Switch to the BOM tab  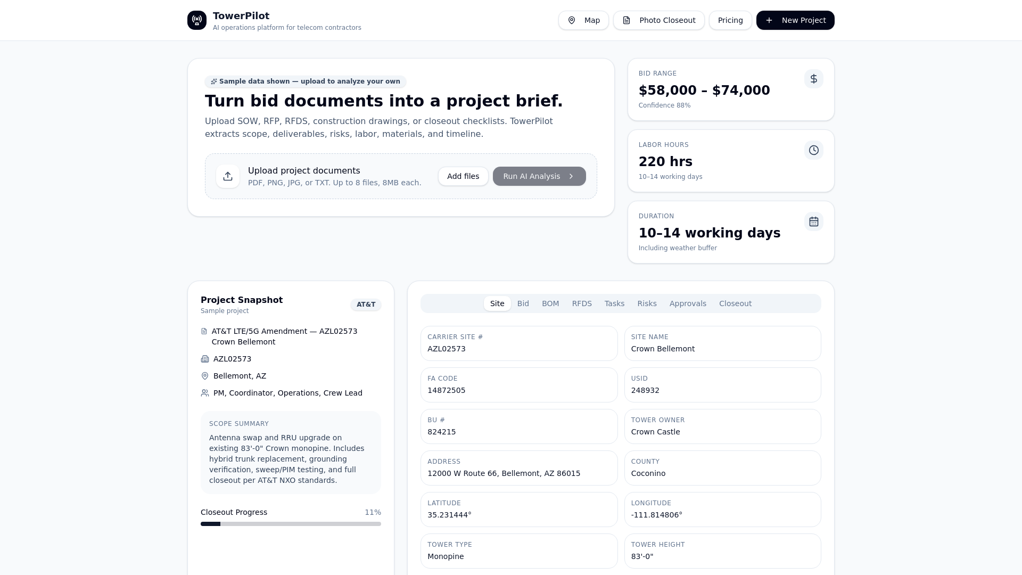click(550, 303)
